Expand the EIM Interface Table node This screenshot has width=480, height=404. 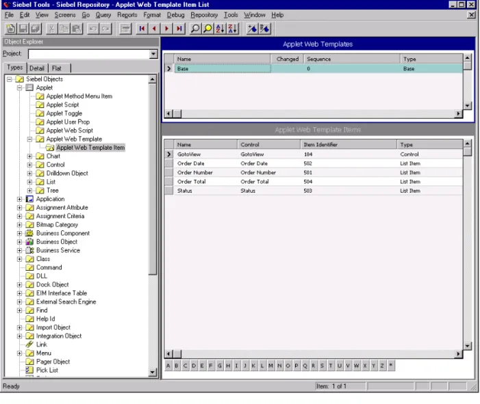[20, 293]
